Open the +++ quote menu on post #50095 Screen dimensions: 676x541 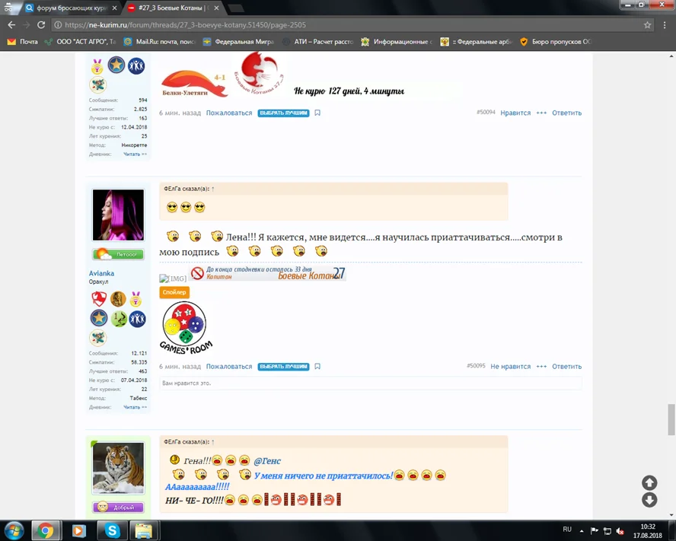[541, 367]
